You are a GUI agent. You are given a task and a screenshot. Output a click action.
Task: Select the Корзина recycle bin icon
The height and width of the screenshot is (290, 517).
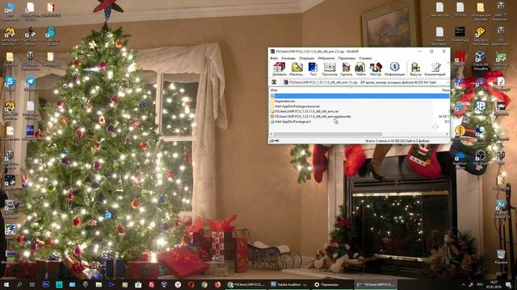coord(501,256)
